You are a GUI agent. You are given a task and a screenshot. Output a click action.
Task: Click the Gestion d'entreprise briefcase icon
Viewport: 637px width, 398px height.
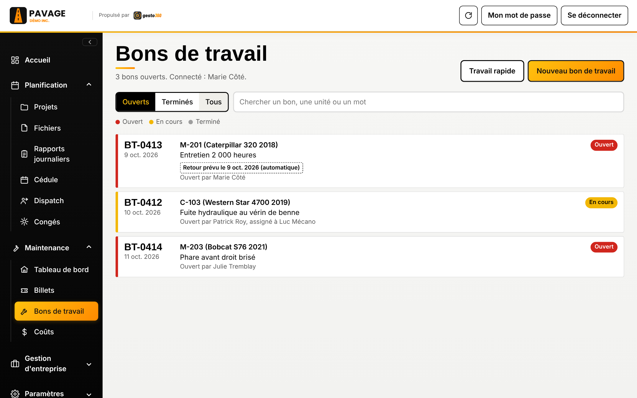(x=15, y=364)
